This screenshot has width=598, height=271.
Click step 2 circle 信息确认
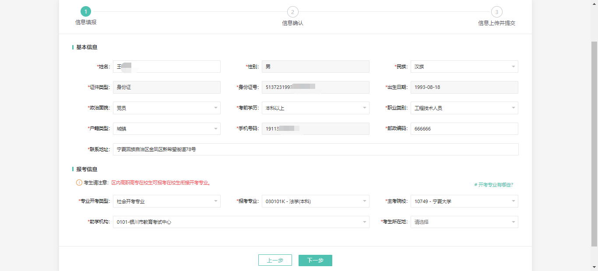click(x=292, y=12)
